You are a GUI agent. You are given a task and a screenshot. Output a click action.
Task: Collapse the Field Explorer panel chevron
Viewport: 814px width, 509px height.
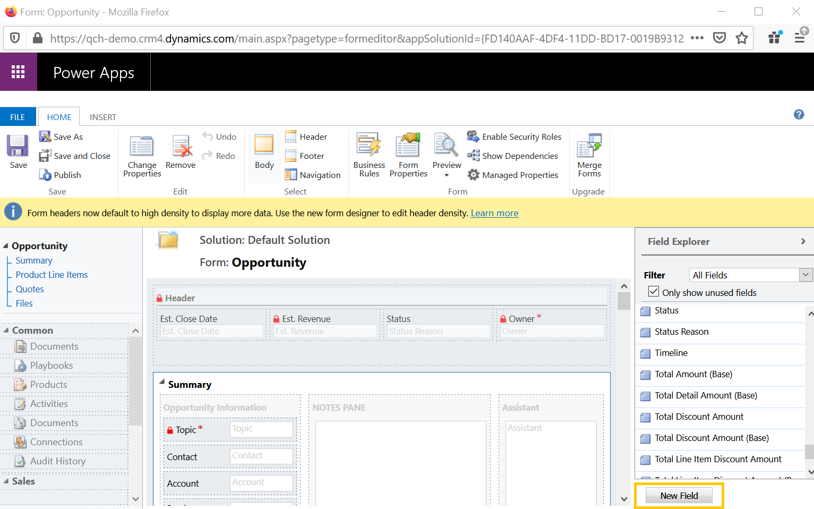click(x=803, y=241)
